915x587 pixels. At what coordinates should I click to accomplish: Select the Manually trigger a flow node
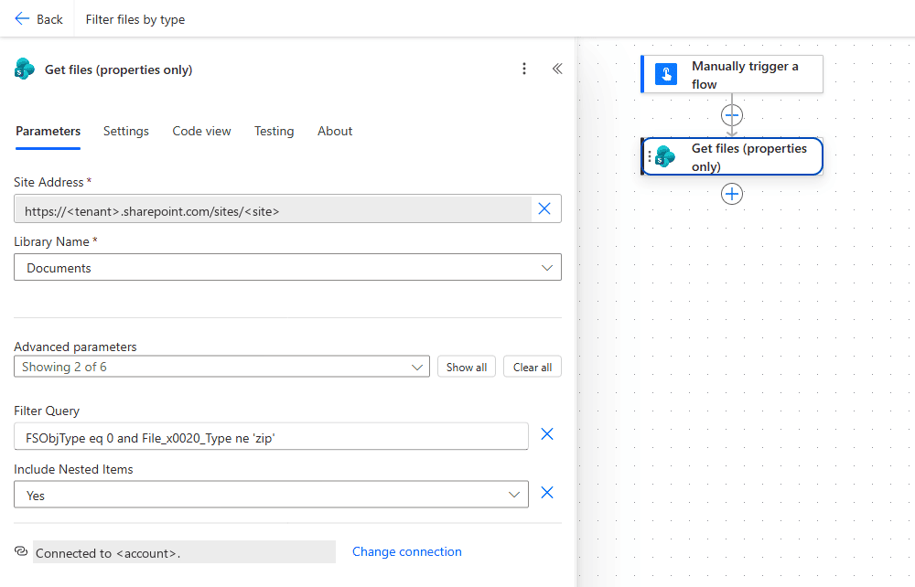click(732, 74)
